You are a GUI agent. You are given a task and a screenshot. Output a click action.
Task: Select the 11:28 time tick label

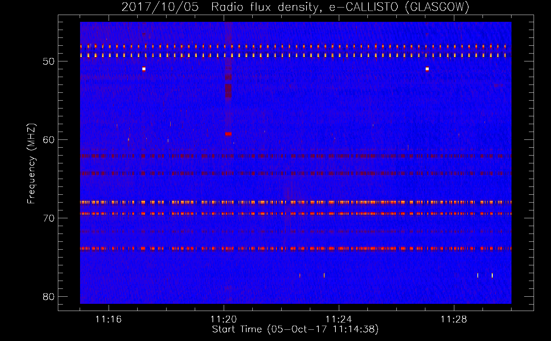(454, 320)
